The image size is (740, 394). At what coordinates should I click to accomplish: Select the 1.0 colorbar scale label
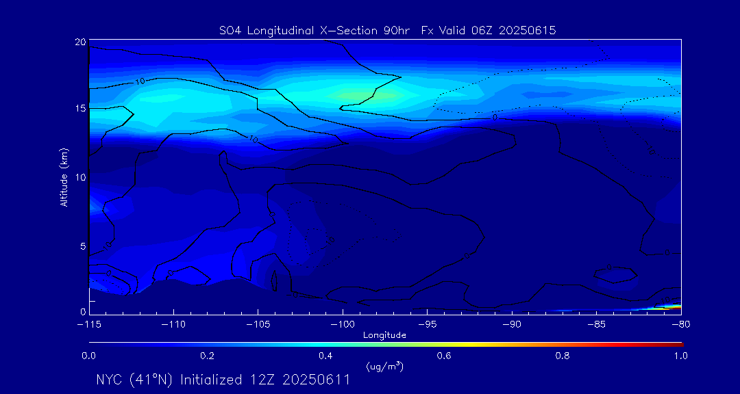pyautogui.click(x=680, y=356)
